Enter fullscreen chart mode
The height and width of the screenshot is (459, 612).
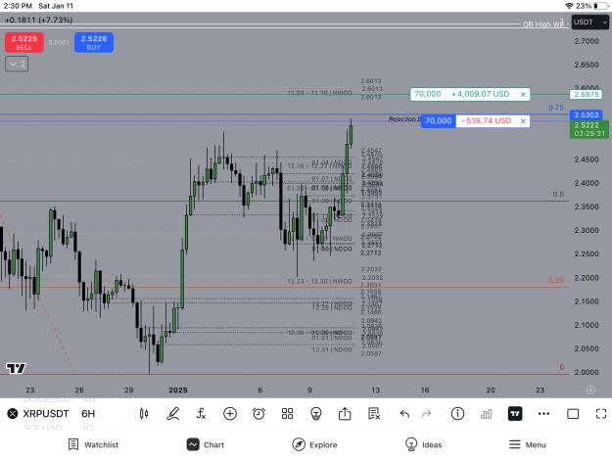coord(601,413)
